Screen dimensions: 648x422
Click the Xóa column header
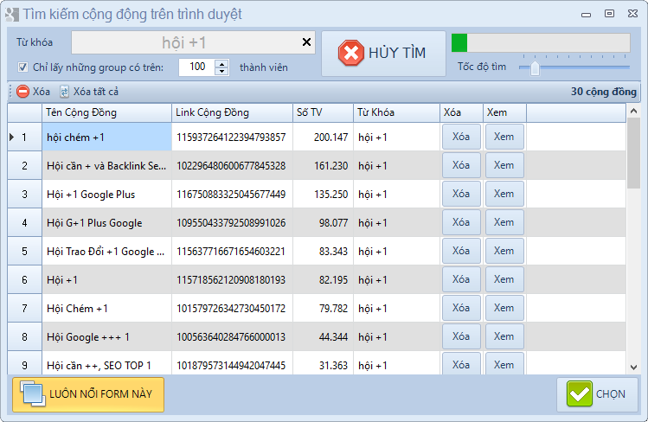point(461,112)
